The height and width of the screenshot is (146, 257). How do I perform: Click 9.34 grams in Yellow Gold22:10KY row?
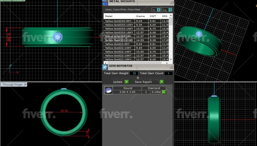pyautogui.click(x=139, y=48)
